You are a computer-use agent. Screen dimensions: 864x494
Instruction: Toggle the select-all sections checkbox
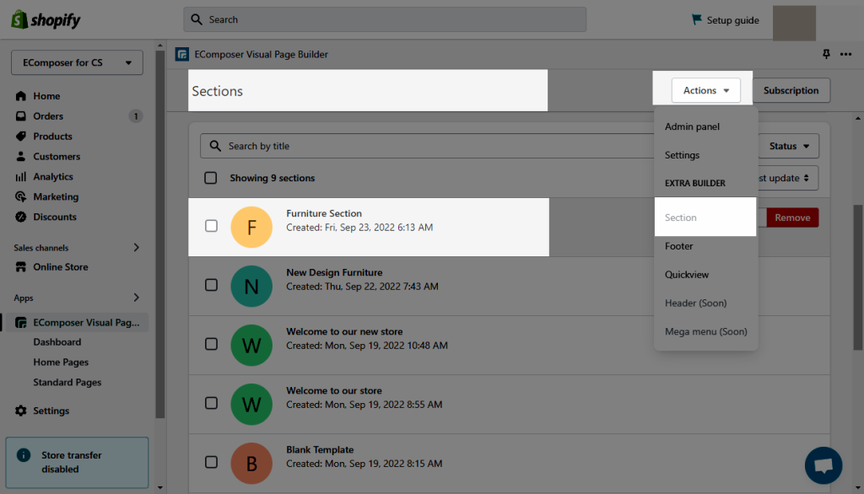coord(210,178)
